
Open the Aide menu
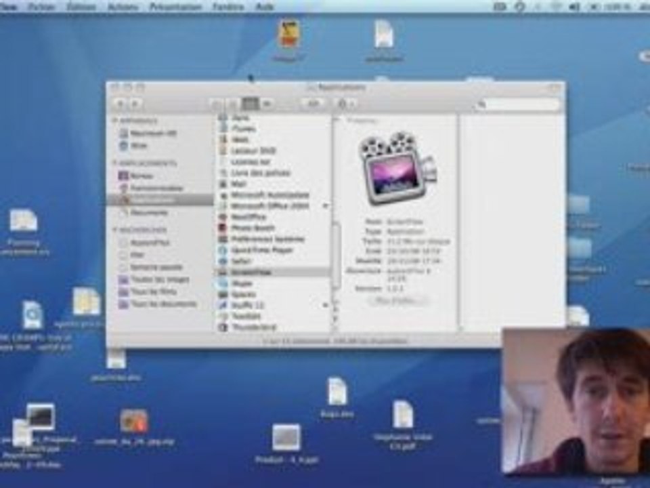coord(265,7)
